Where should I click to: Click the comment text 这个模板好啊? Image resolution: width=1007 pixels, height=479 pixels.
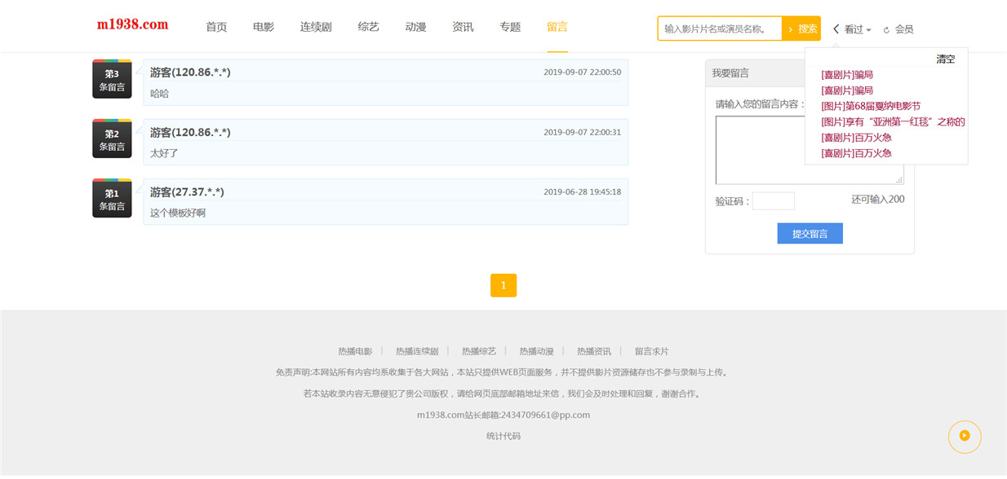click(178, 213)
